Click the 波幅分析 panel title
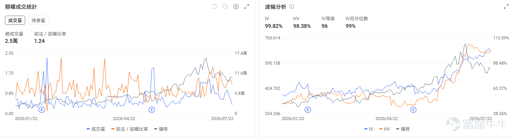Image resolution: width=515 pixels, height=138 pixels. [276, 7]
